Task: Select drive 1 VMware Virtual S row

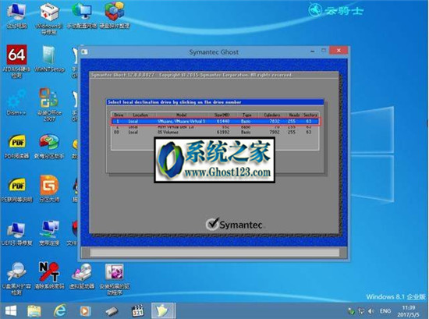Action: (215, 121)
